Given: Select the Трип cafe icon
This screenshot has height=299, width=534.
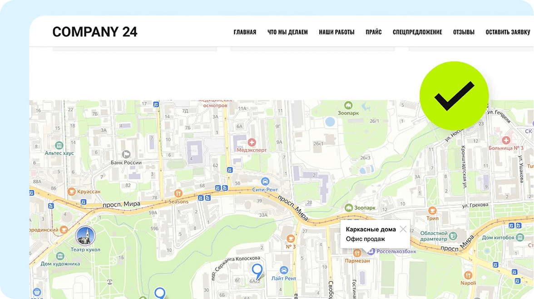Looking at the screenshot, I should pyautogui.click(x=432, y=211).
